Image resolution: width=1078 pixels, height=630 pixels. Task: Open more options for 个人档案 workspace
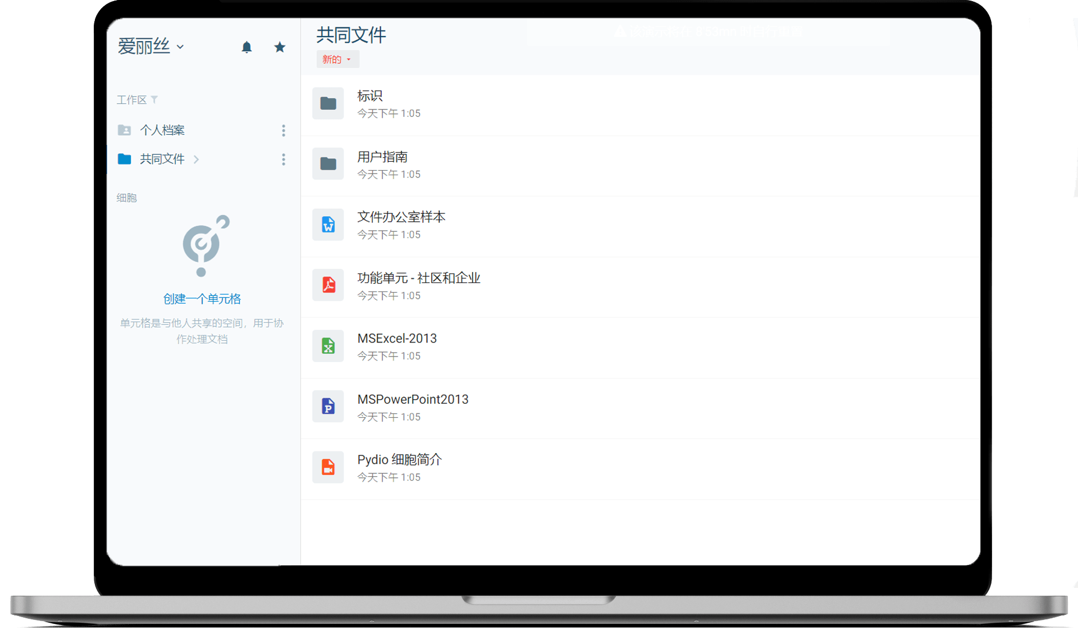[284, 130]
